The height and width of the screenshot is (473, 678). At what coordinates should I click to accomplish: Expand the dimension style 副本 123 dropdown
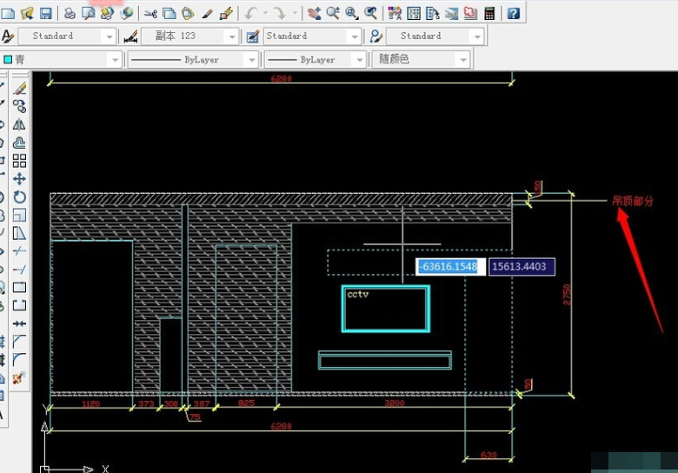[x=232, y=37]
